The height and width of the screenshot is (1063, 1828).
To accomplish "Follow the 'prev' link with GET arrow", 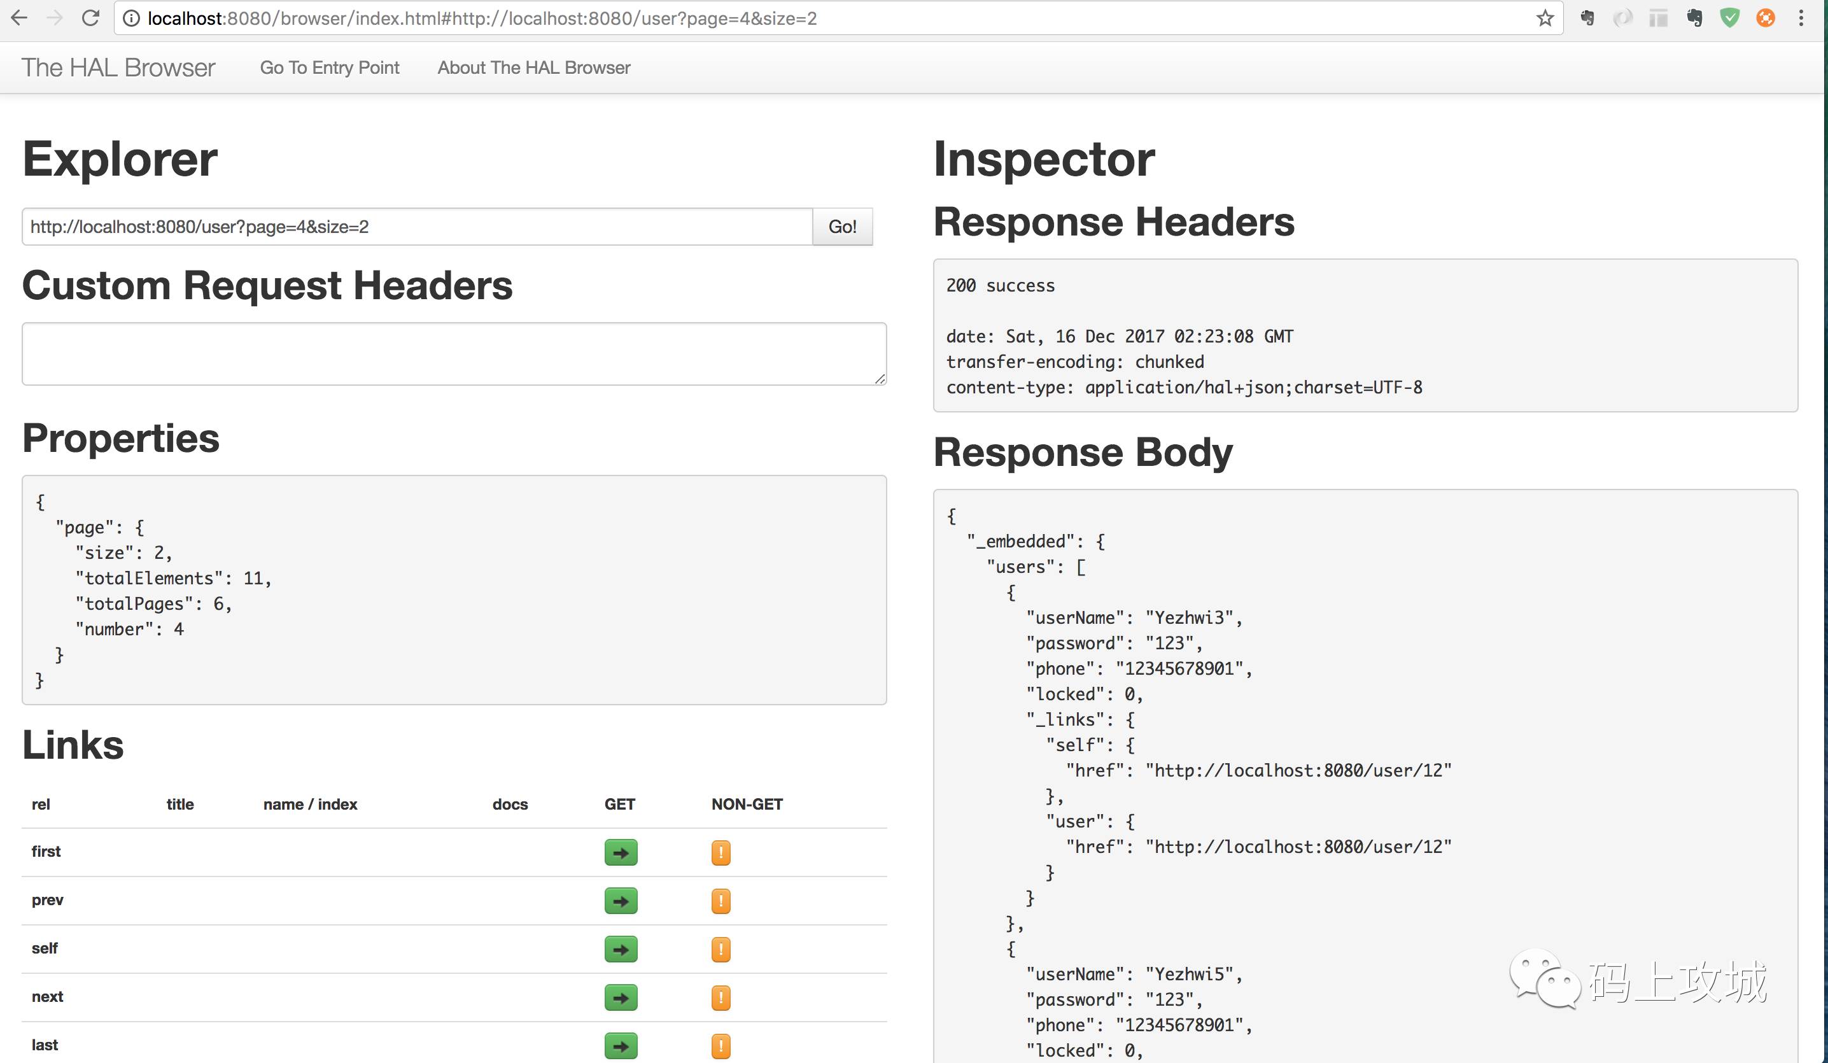I will (620, 901).
